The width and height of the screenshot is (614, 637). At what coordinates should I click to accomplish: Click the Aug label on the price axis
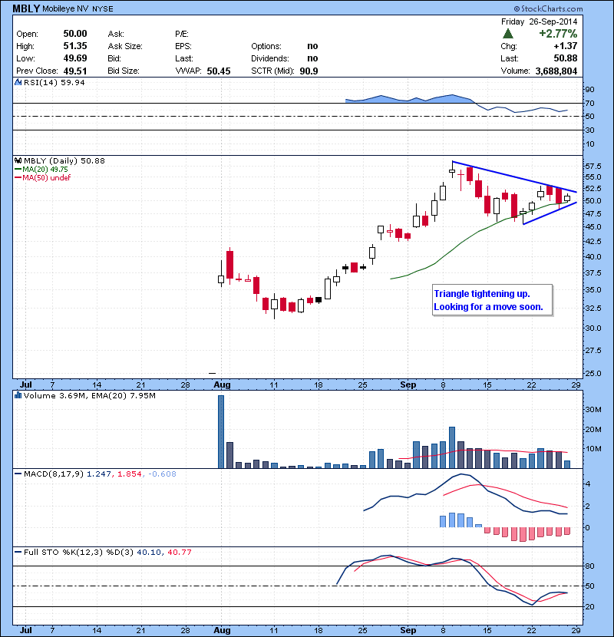click(222, 385)
